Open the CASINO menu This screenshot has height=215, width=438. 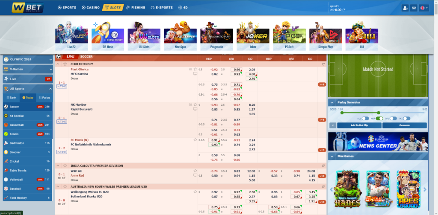click(91, 8)
